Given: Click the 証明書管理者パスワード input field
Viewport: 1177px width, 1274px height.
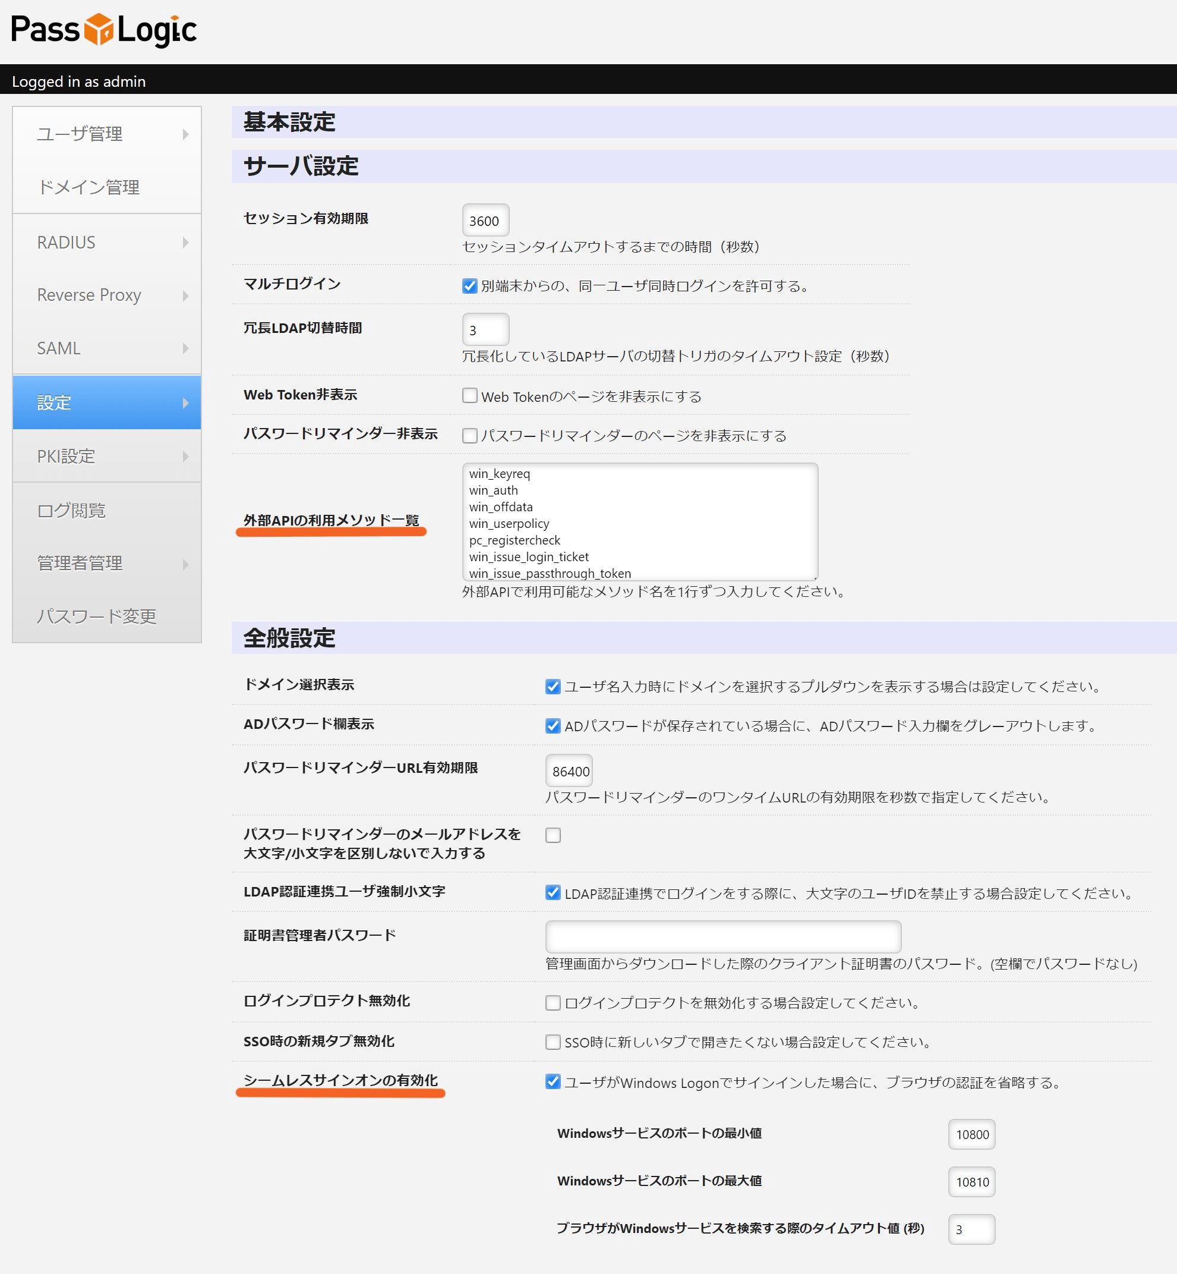Looking at the screenshot, I should tap(723, 937).
